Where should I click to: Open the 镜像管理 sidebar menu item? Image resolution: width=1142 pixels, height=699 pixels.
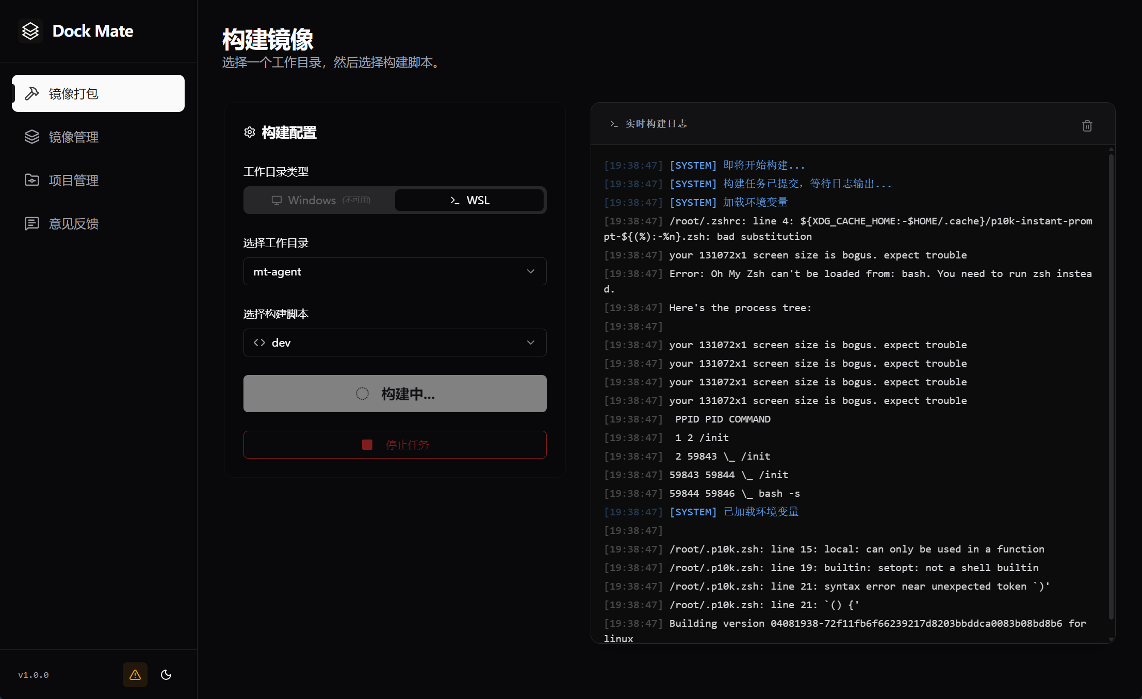coord(73,137)
